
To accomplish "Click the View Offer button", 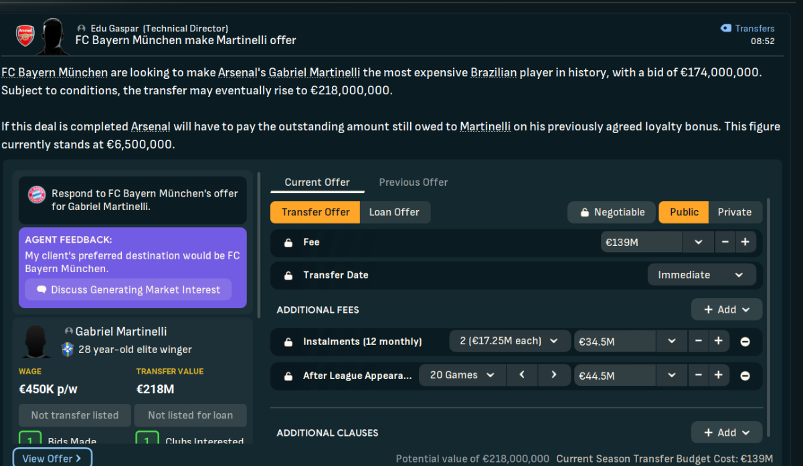I will (52, 458).
